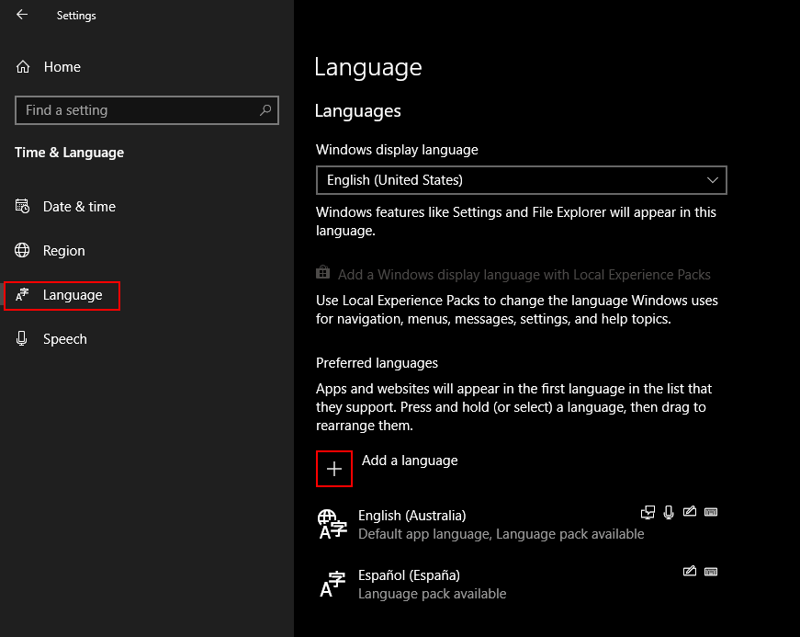800x637 pixels.
Task: Click the Add a language label
Action: point(410,461)
